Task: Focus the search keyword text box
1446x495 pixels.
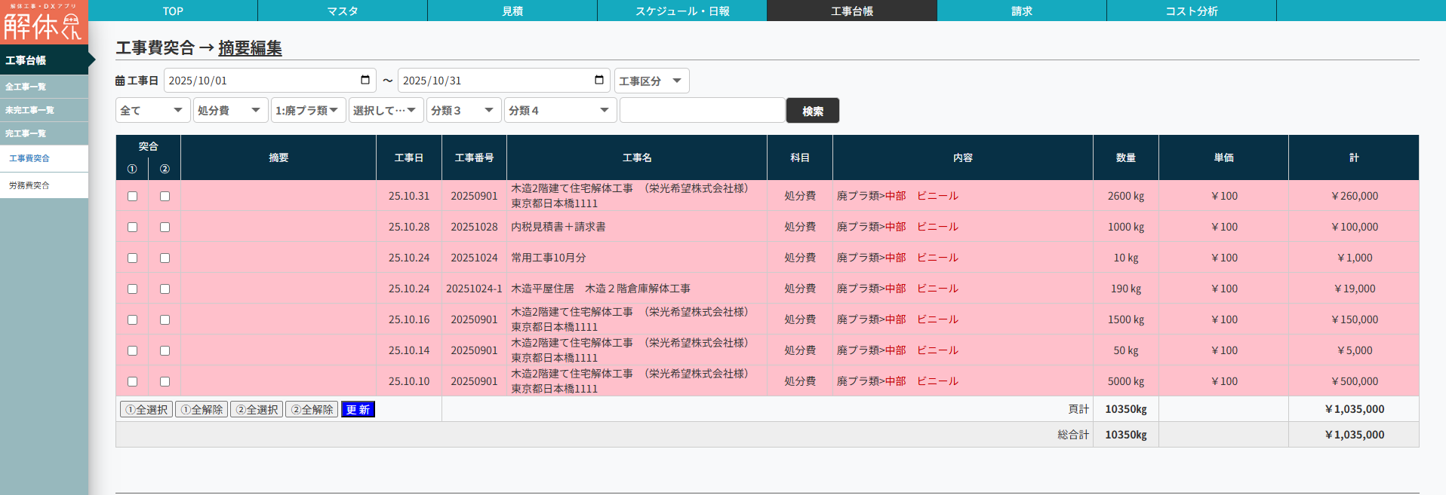Action: [702, 110]
